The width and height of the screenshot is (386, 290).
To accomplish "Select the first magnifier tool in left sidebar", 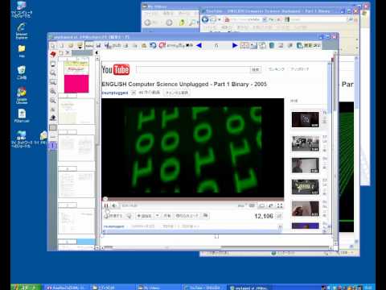I will pos(53,72).
